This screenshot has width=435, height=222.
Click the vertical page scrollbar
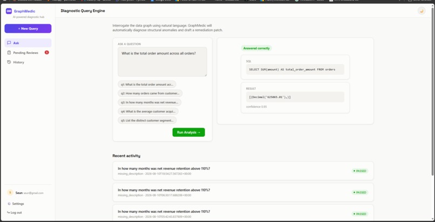[432, 92]
